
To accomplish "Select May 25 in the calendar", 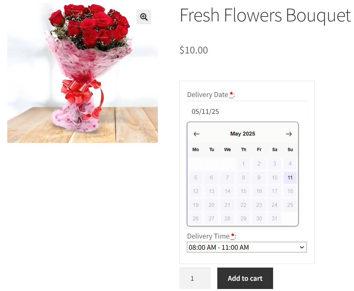I will click(290, 205).
